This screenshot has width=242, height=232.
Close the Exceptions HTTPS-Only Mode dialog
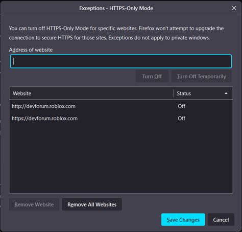click(234, 8)
